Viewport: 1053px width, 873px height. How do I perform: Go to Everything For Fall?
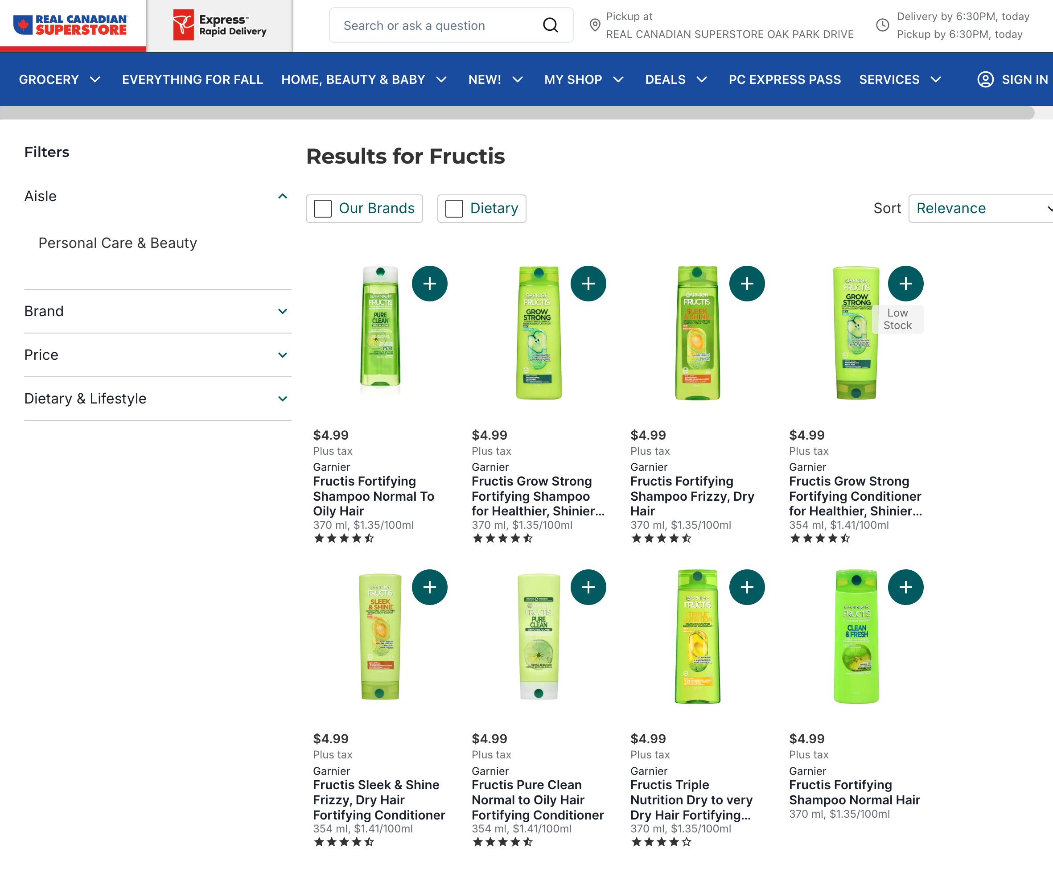point(193,79)
